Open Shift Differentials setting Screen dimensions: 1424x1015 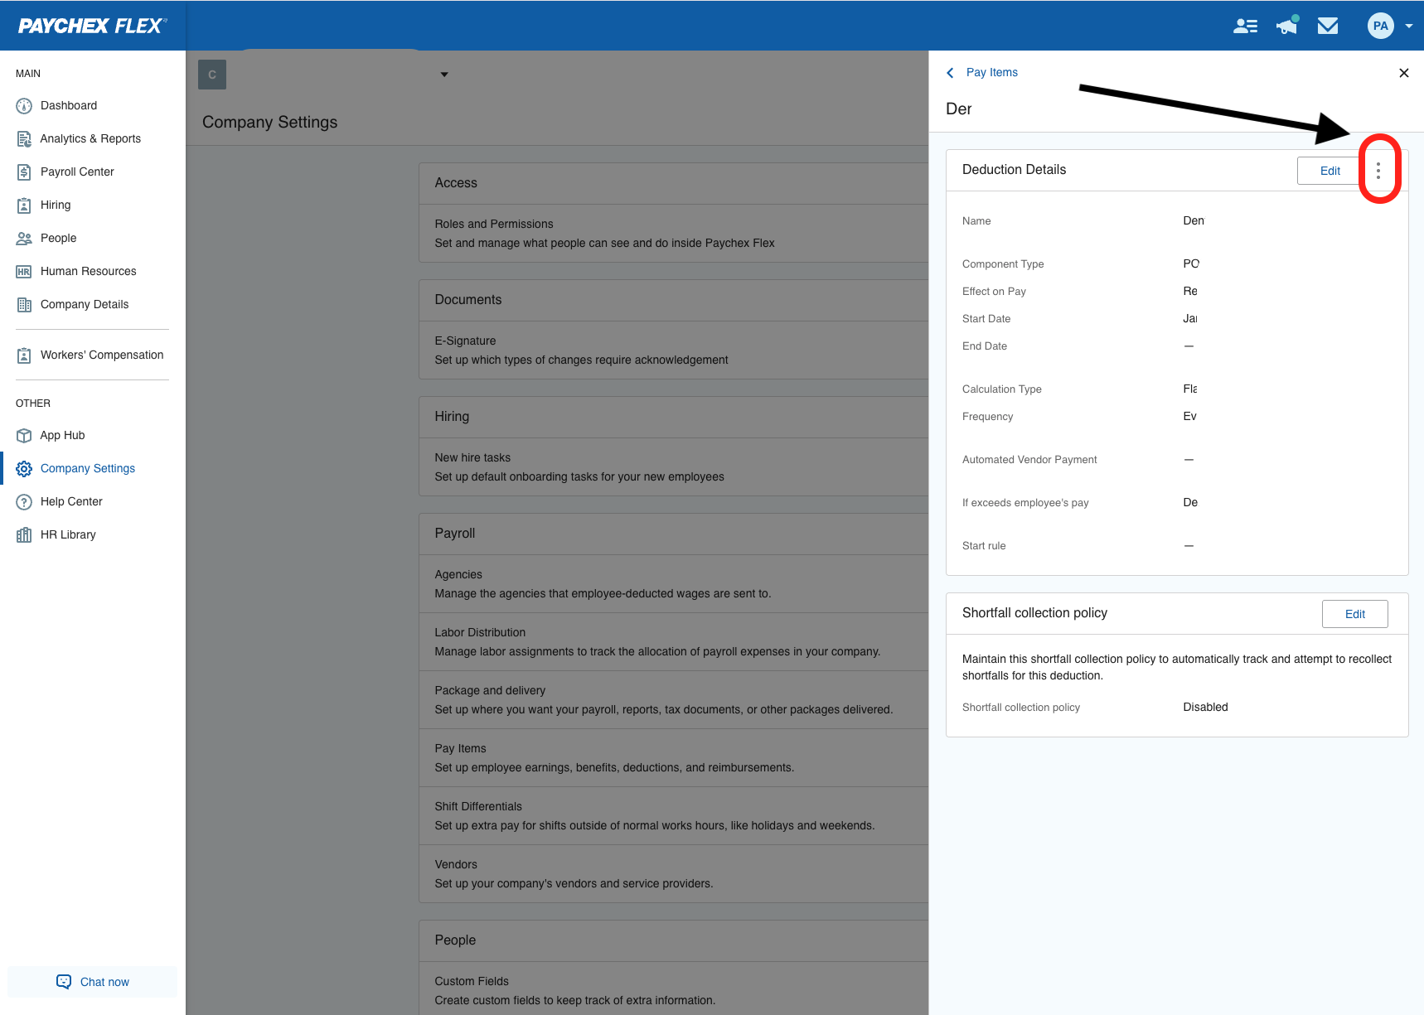pos(673,816)
